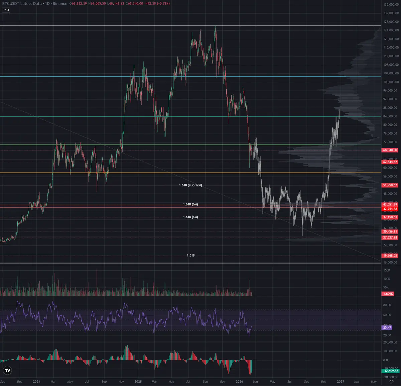Viewport: 401px width, 386px height.
Task: Click the 80.00 RSI scale label
Action: [x=387, y=305]
